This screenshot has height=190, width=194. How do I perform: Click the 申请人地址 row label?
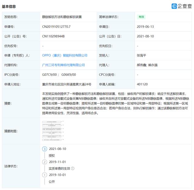pos(12,84)
